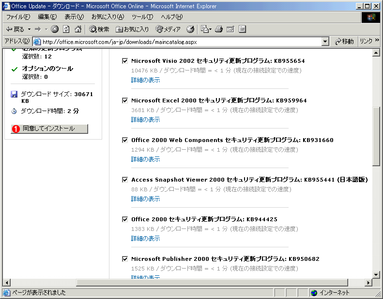Uncheck Microsoft Excel 2000 KB959964 update

point(125,100)
